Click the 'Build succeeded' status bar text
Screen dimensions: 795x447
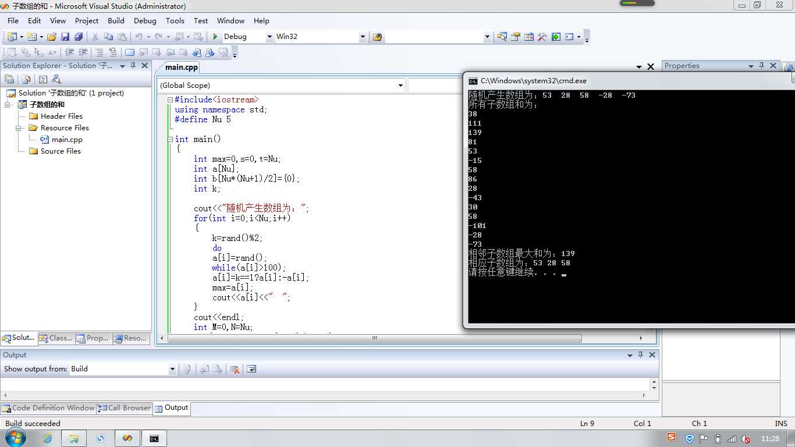[x=33, y=424]
